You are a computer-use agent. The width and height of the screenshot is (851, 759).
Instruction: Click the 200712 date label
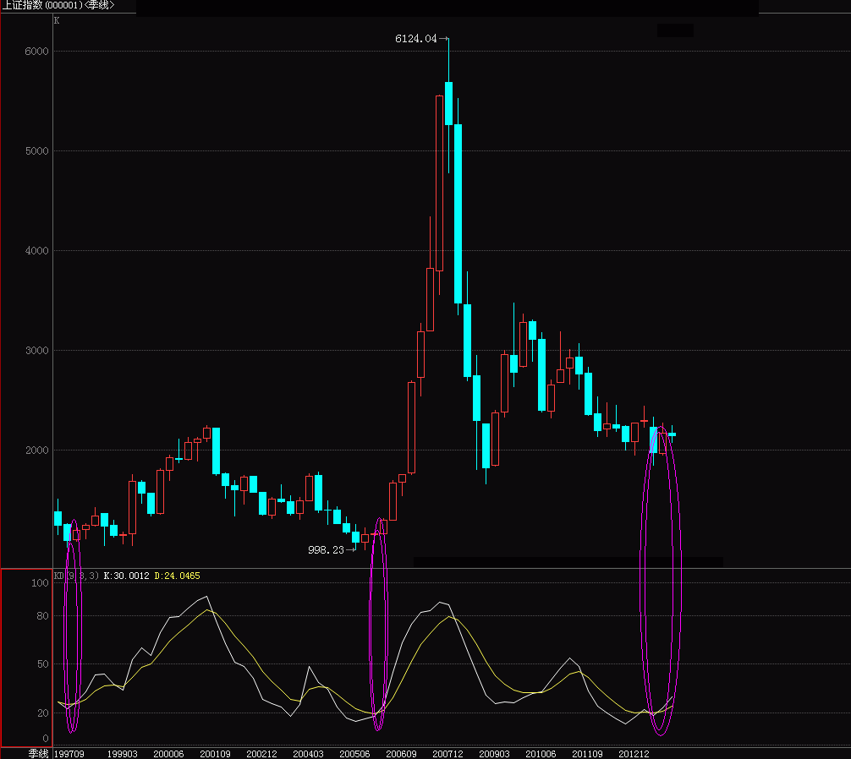[447, 754]
